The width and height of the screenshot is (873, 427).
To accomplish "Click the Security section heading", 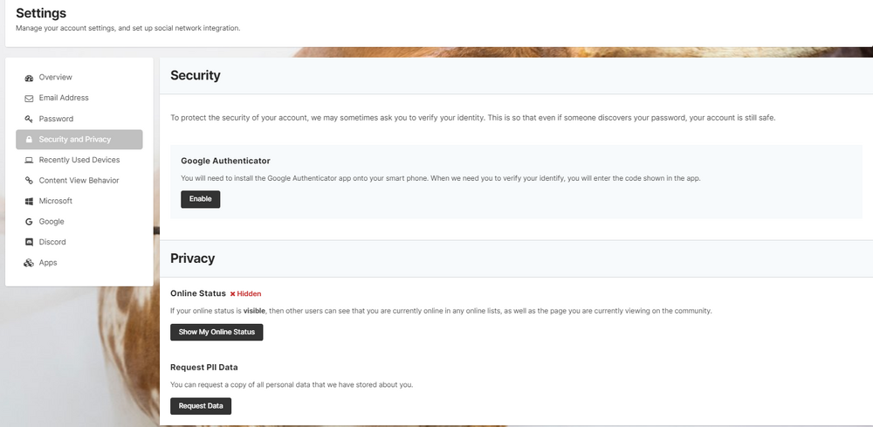I will [195, 76].
